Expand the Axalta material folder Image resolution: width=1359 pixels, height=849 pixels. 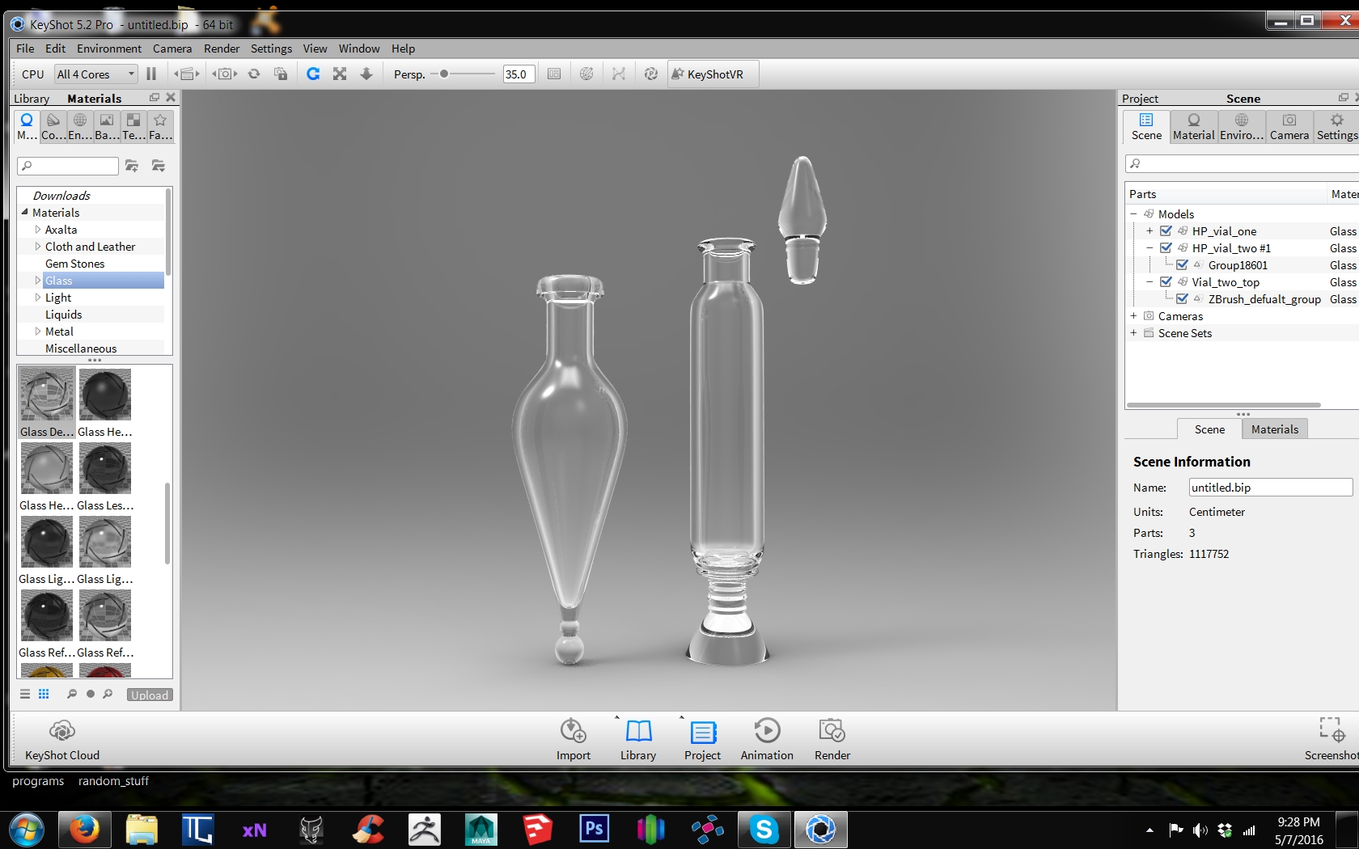pos(37,230)
